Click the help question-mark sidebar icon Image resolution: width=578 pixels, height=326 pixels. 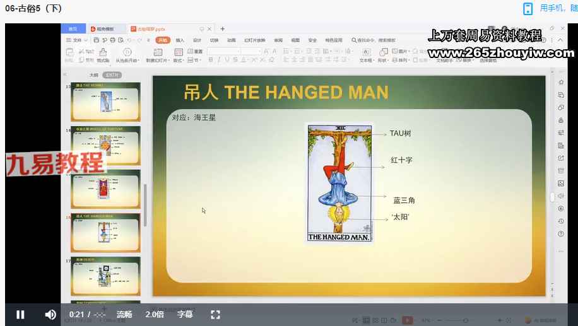click(x=561, y=233)
